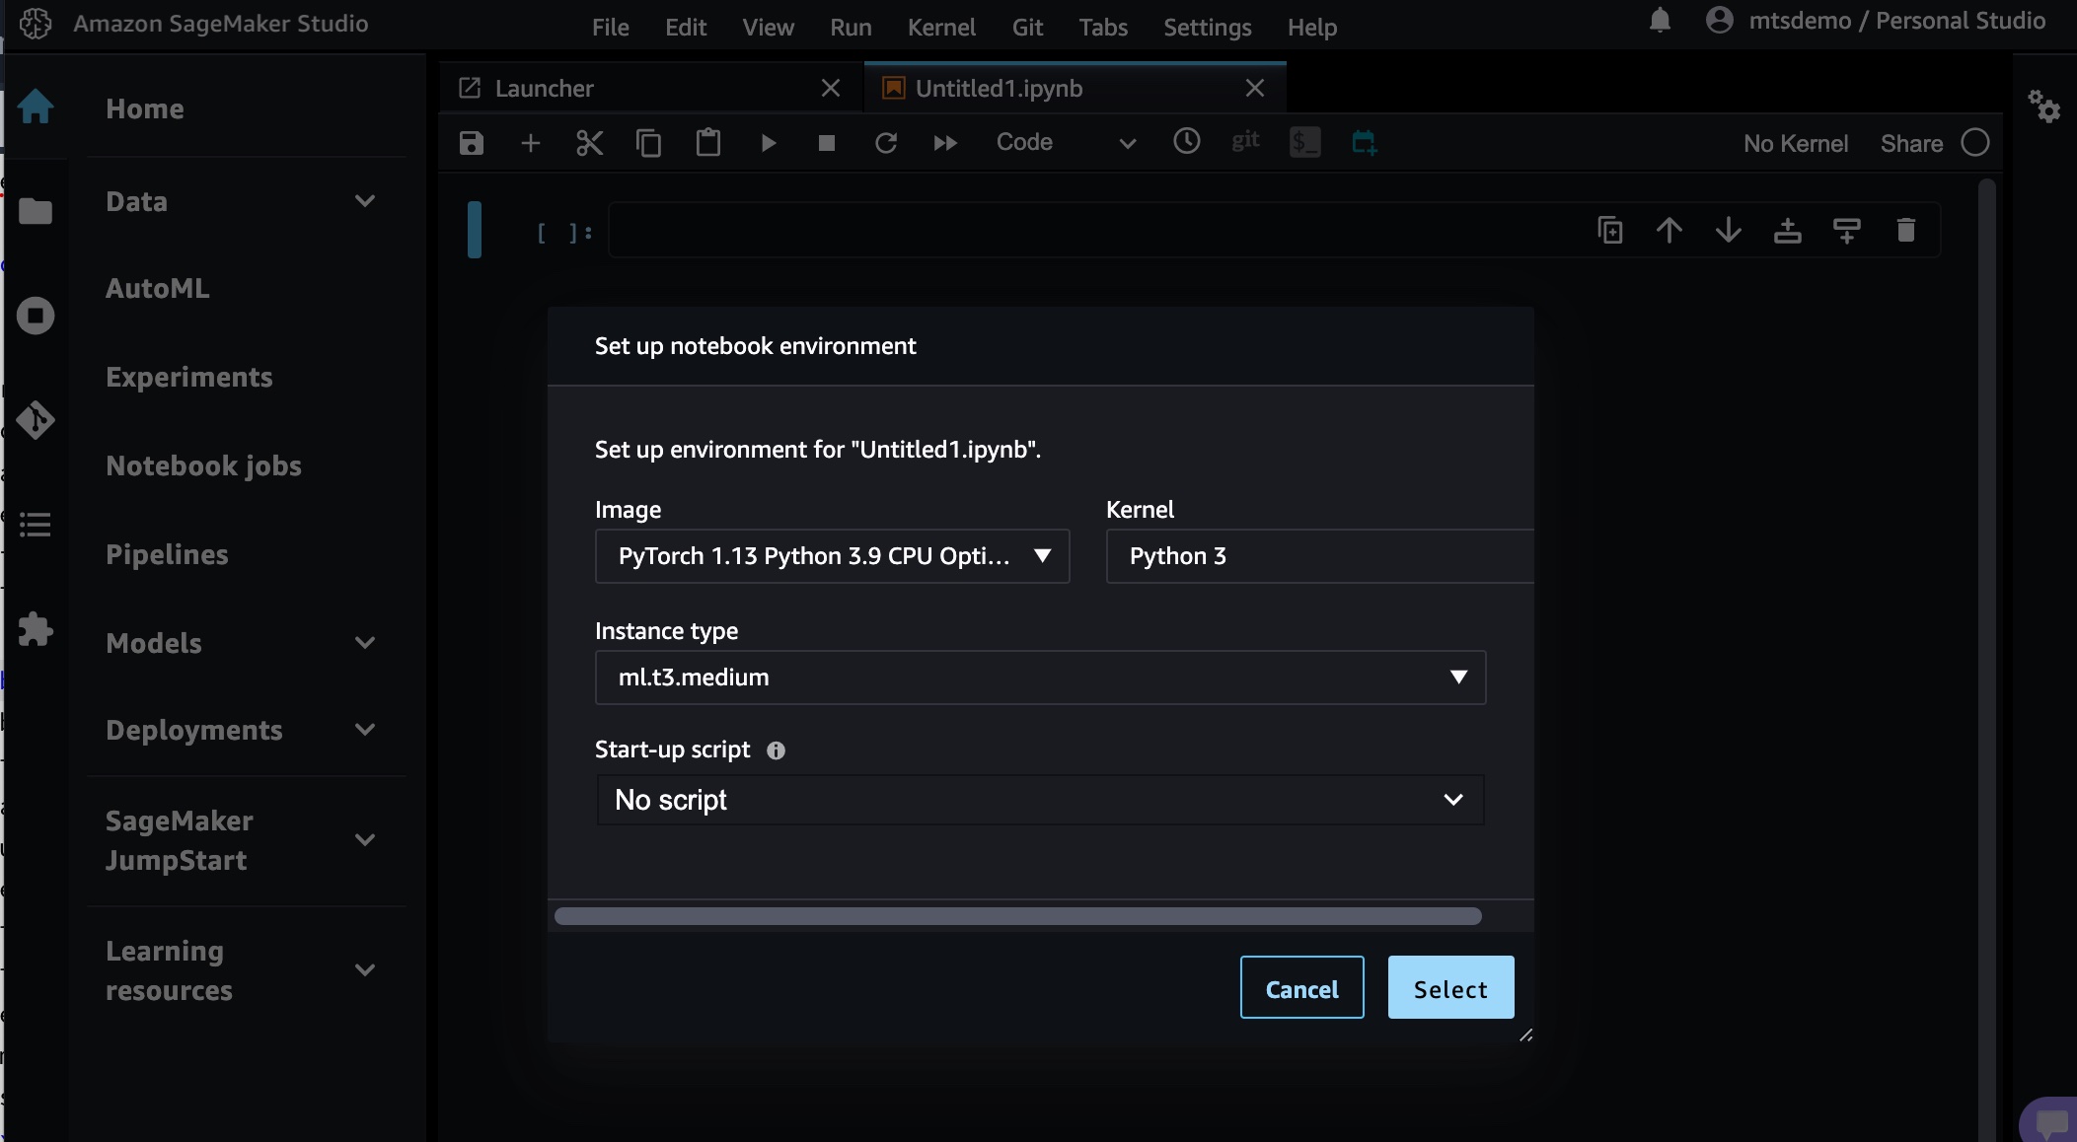Open the Start-up script No script dropdown
2077x1142 pixels.
1040,800
